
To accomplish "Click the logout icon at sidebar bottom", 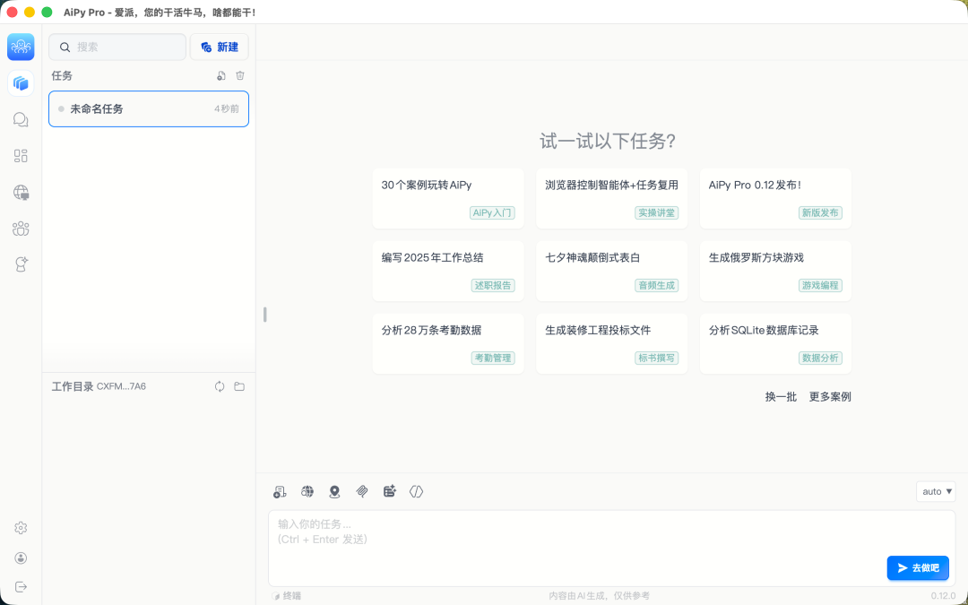I will pos(21,586).
